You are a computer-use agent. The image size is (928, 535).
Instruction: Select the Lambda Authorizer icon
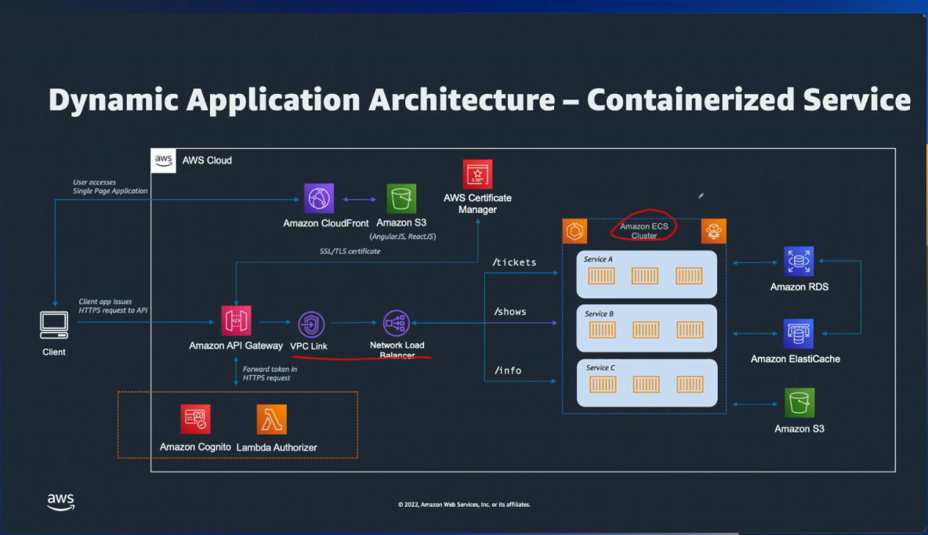[x=271, y=420]
